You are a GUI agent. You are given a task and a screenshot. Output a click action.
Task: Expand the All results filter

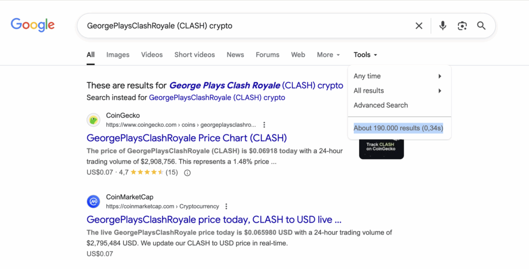coord(397,91)
